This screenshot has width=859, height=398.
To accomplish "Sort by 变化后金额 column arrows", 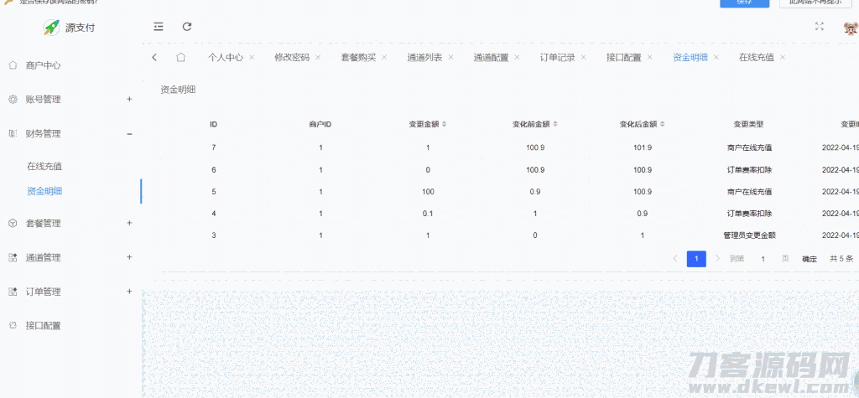I will point(663,124).
